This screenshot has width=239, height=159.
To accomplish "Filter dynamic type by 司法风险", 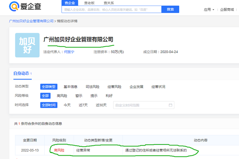I will click(92, 87).
